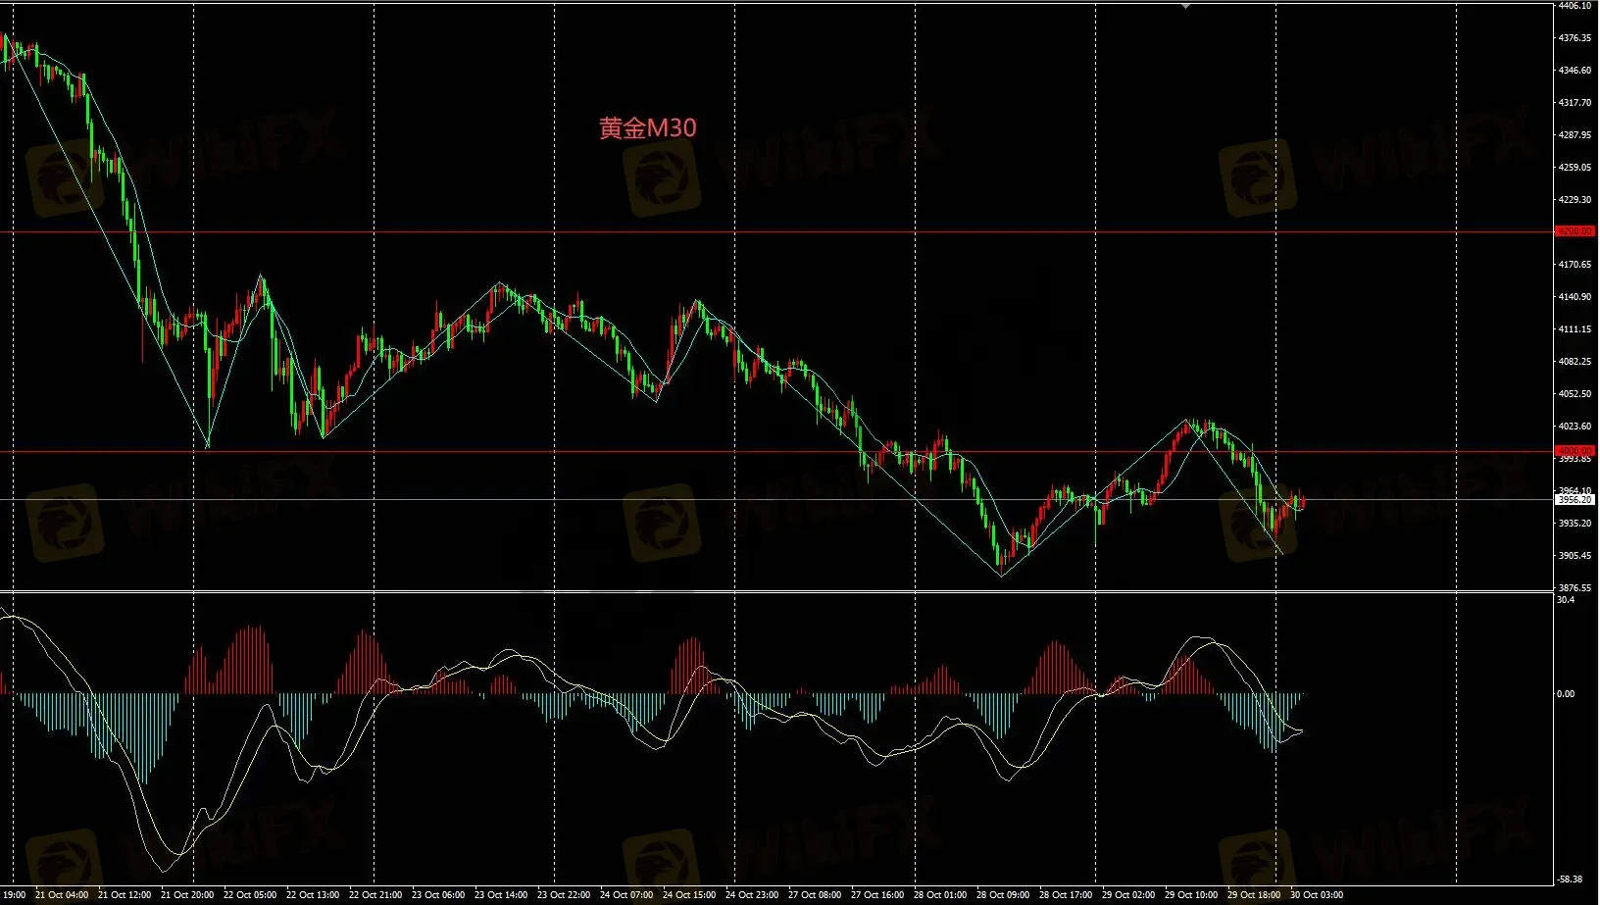The height and width of the screenshot is (905, 1600).
Task: Click price scale value 4082.25
Action: (1575, 362)
